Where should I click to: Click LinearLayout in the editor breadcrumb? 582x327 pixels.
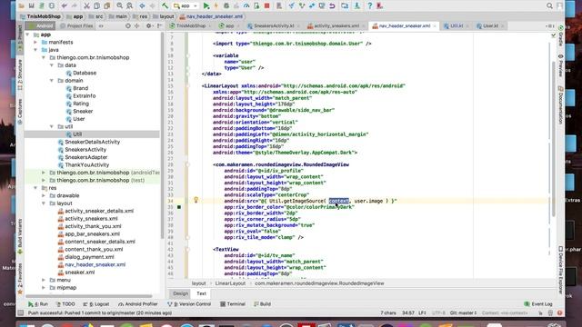click(x=230, y=283)
